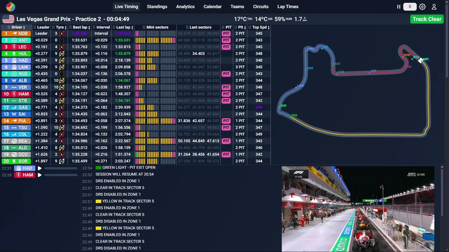
Task: Click the PIT badge in OCO row
Action: click(x=226, y=154)
